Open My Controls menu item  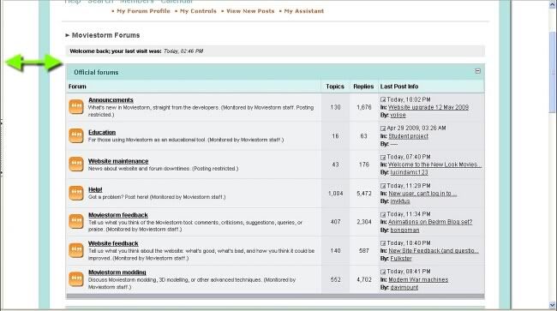click(198, 11)
